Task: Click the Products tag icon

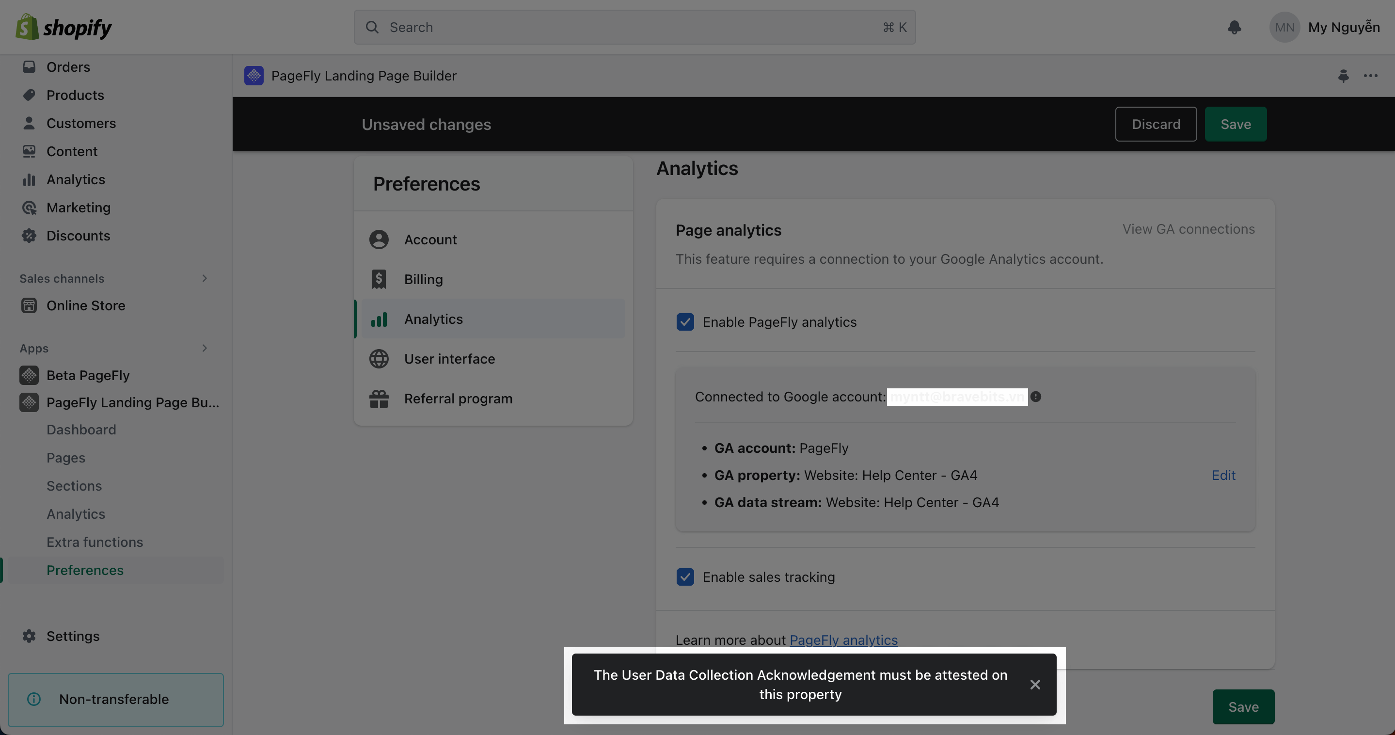Action: [29, 95]
